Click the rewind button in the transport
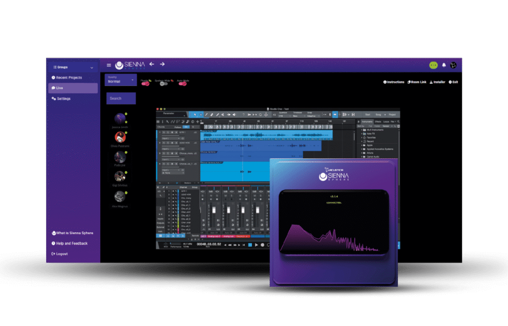 pyautogui.click(x=230, y=245)
